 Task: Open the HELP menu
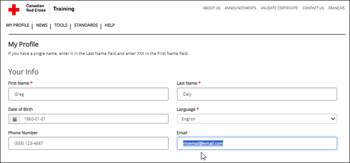pyautogui.click(x=109, y=25)
